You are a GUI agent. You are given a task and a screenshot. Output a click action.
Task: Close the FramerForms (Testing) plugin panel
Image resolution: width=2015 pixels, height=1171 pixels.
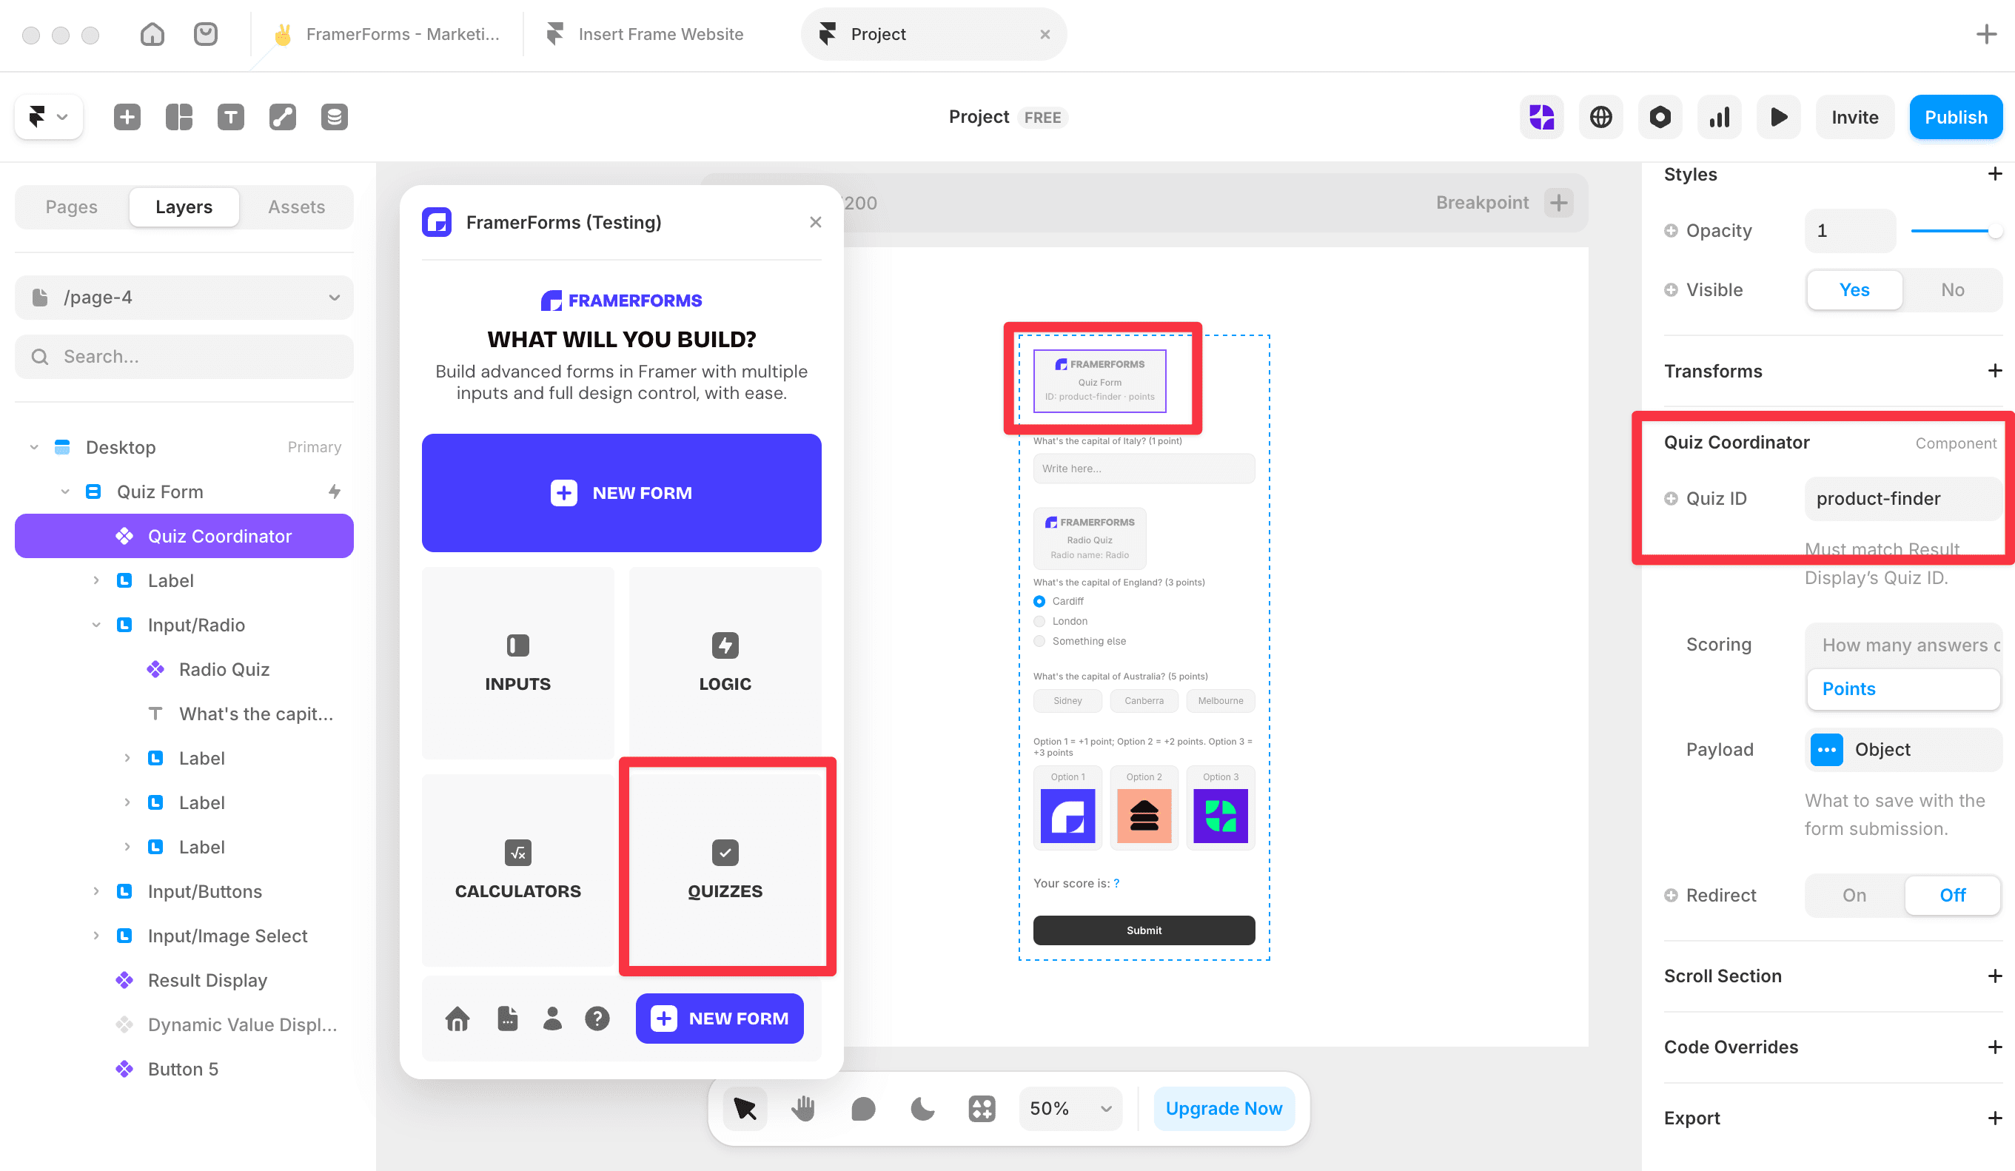point(815,222)
